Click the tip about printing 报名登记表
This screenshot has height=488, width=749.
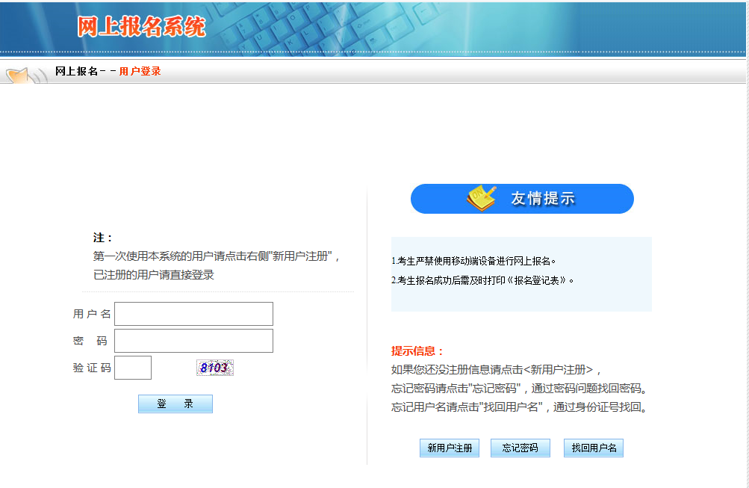click(x=482, y=281)
